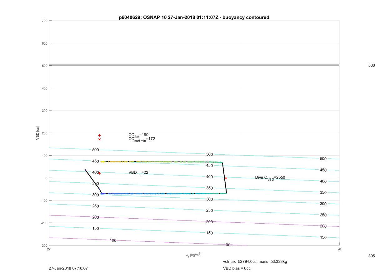Click the y-axis tick label 200

coord(44,133)
